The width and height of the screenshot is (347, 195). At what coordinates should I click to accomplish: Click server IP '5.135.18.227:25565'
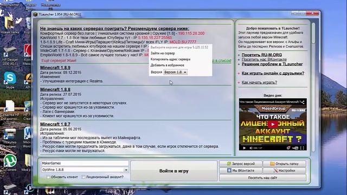tap(155, 37)
